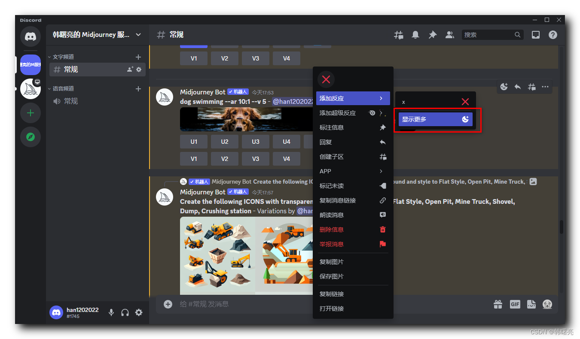Mute the microphone
The width and height of the screenshot is (580, 339).
click(x=111, y=312)
